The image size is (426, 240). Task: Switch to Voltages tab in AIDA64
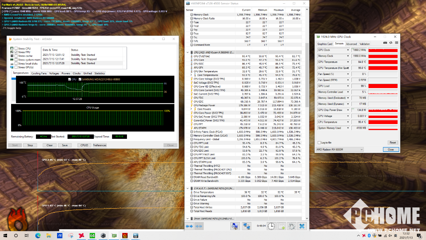click(54, 73)
